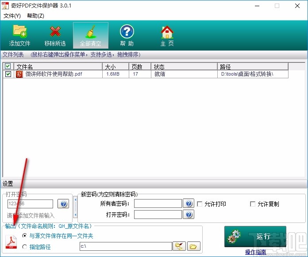Click open output folder icon at far right of path
The width and height of the screenshot is (308, 257).
tap(194, 246)
